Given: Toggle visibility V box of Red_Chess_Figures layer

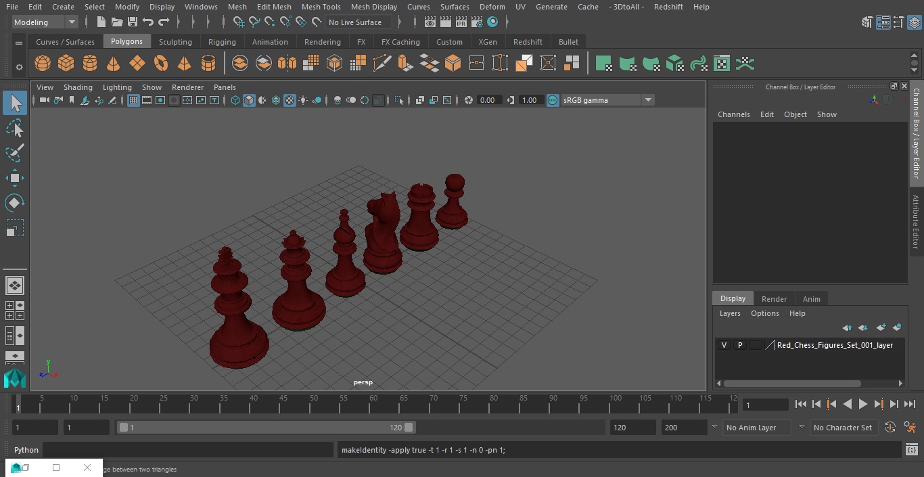Looking at the screenshot, I should click(x=724, y=345).
